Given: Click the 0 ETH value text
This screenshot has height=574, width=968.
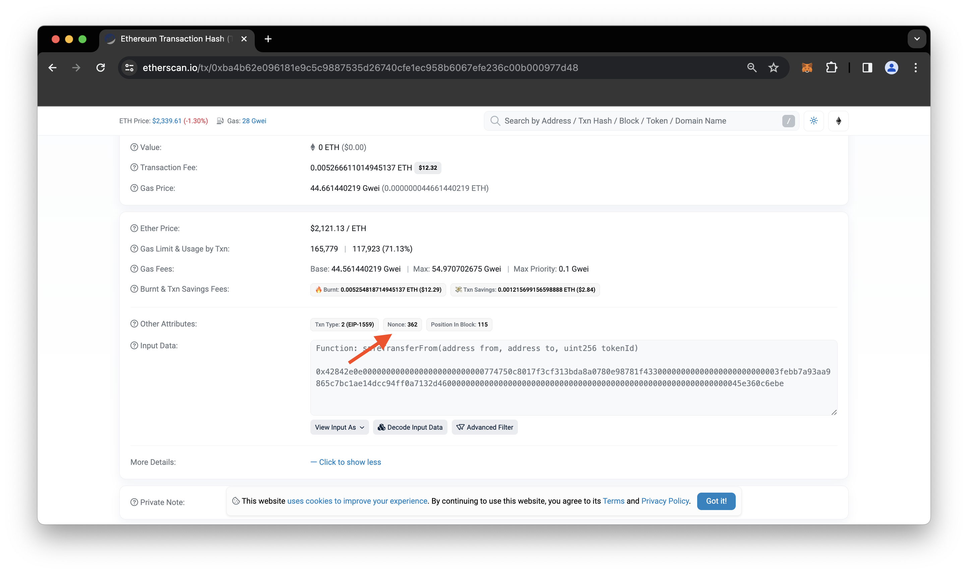Looking at the screenshot, I should point(328,147).
